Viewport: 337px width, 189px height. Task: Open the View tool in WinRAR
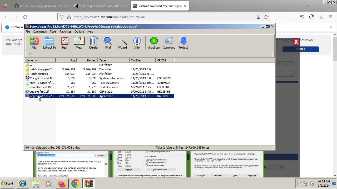point(79,43)
